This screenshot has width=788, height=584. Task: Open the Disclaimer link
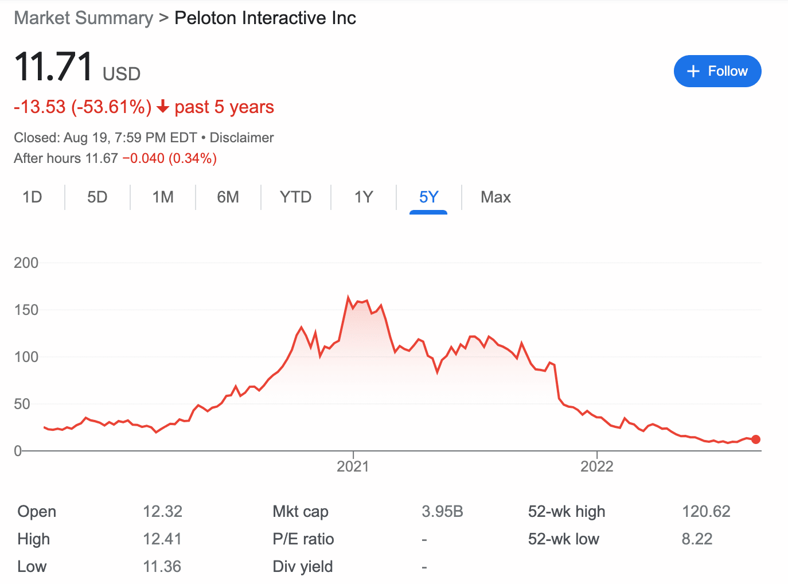pos(241,138)
